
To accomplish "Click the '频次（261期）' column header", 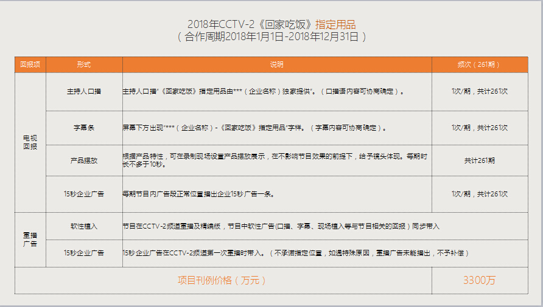I will pyautogui.click(x=480, y=64).
